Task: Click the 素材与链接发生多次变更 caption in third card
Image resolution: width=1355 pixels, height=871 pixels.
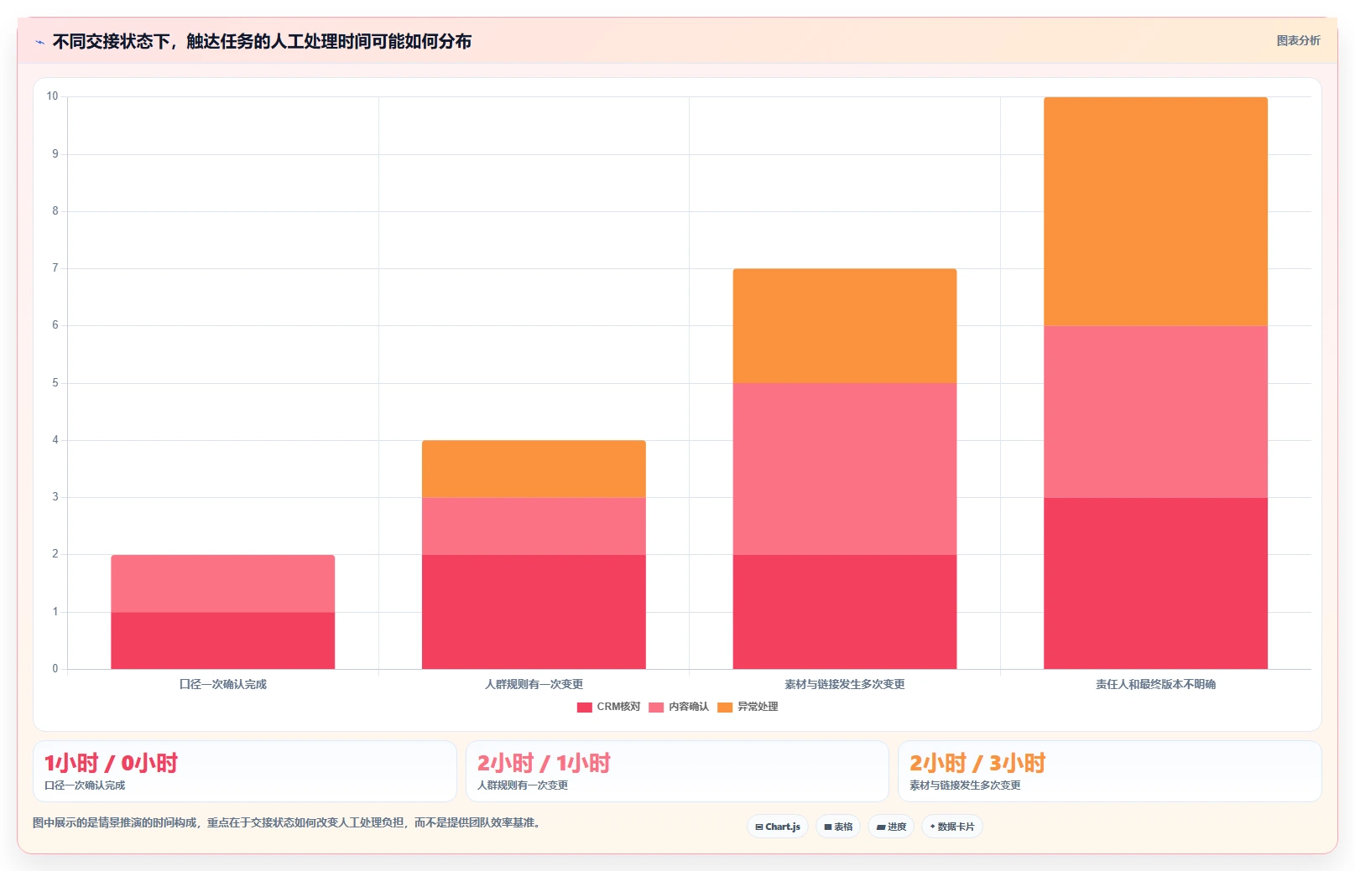Action: (965, 785)
